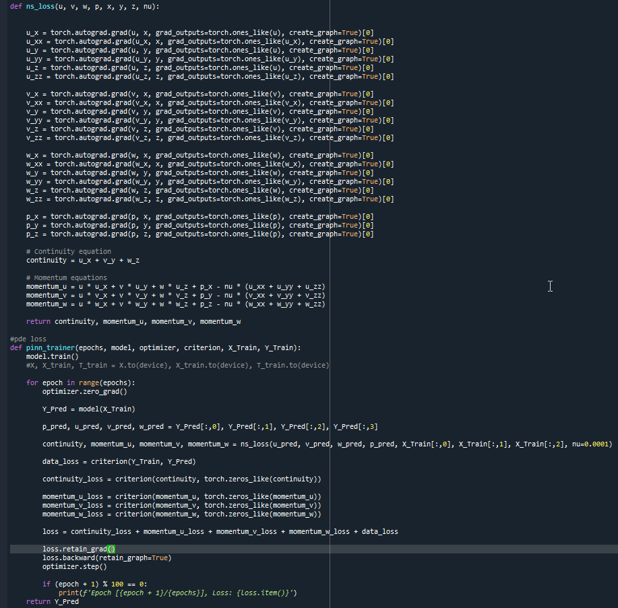Screen dimensions: 618x608
Task: Click the print statement with the Epoch f-string
Action: point(178,593)
